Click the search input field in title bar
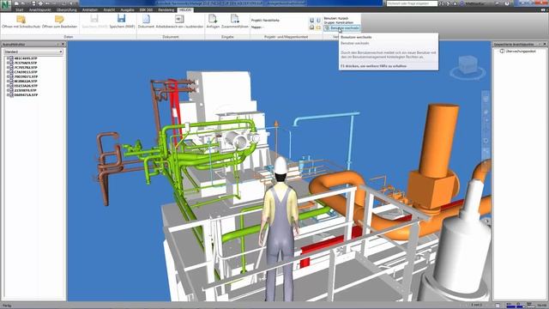This screenshot has height=309, width=549. tap(412, 3)
